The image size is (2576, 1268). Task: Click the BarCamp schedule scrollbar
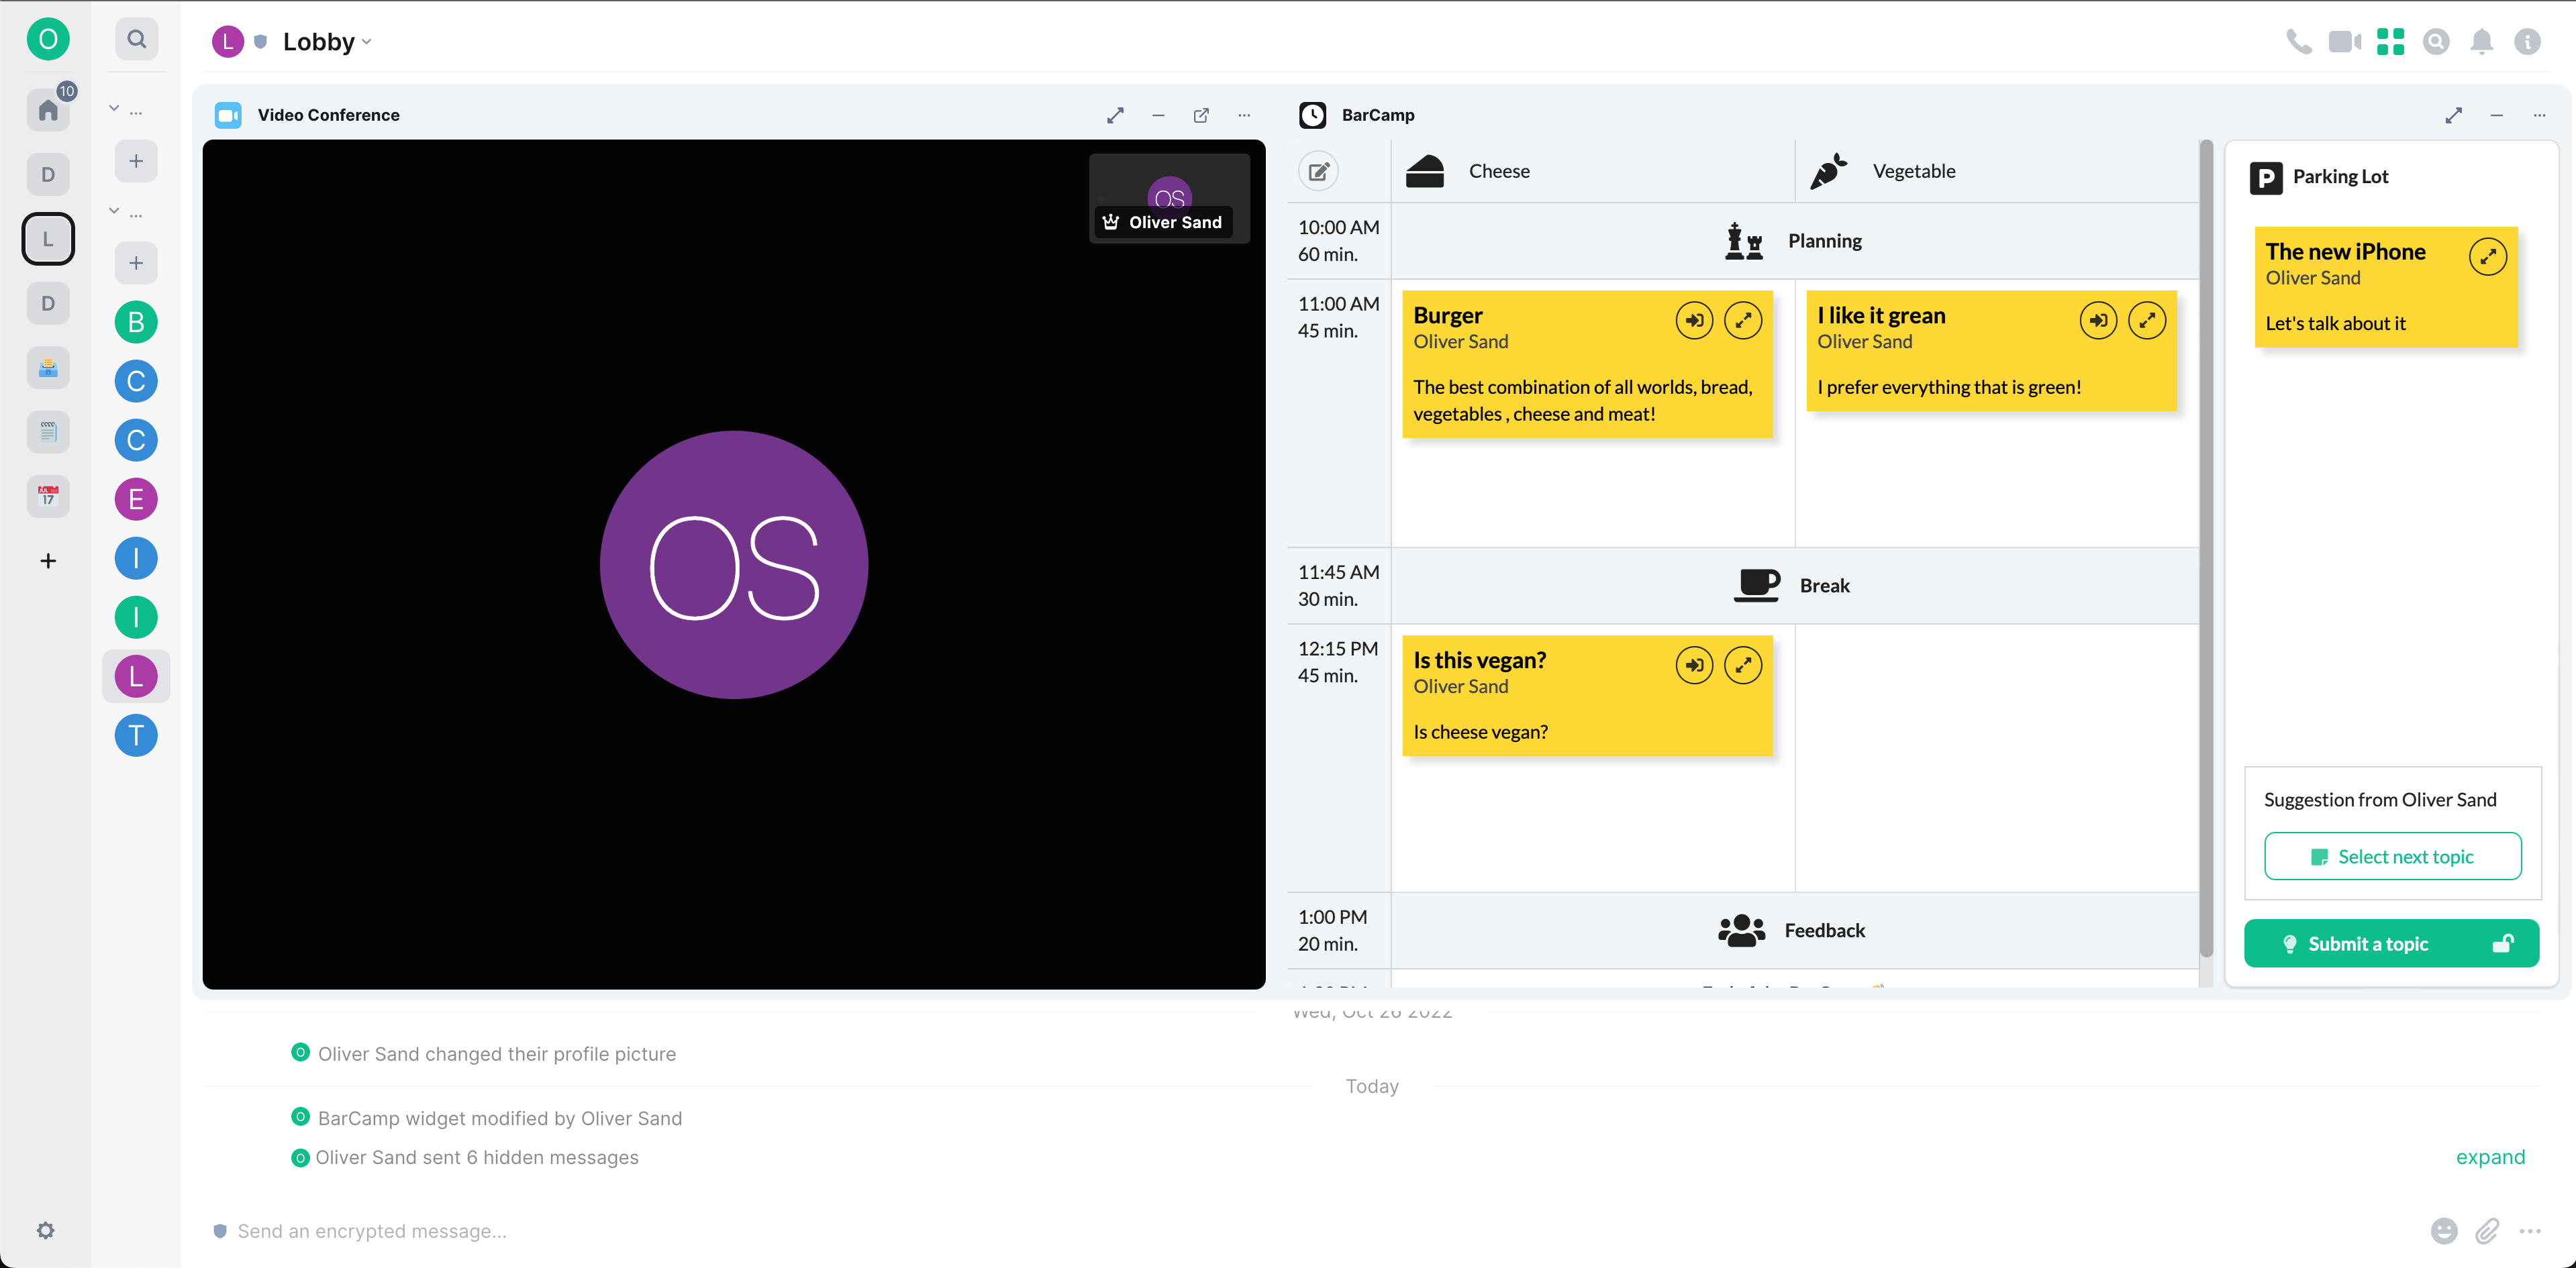click(x=2206, y=549)
